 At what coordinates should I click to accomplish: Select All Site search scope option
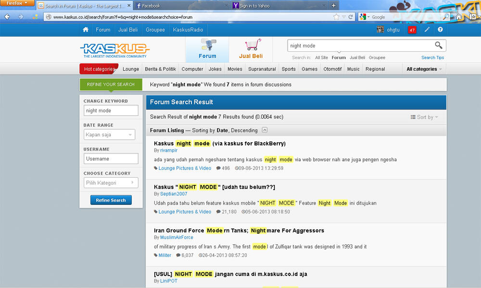(321, 58)
